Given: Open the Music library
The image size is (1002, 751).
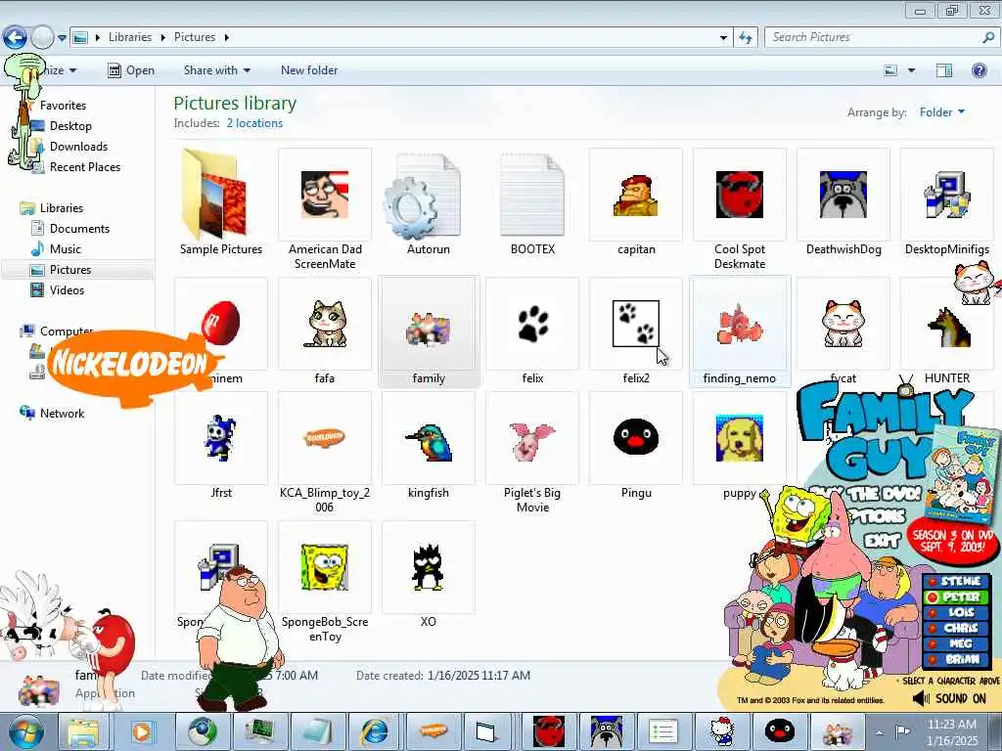Looking at the screenshot, I should 66,249.
